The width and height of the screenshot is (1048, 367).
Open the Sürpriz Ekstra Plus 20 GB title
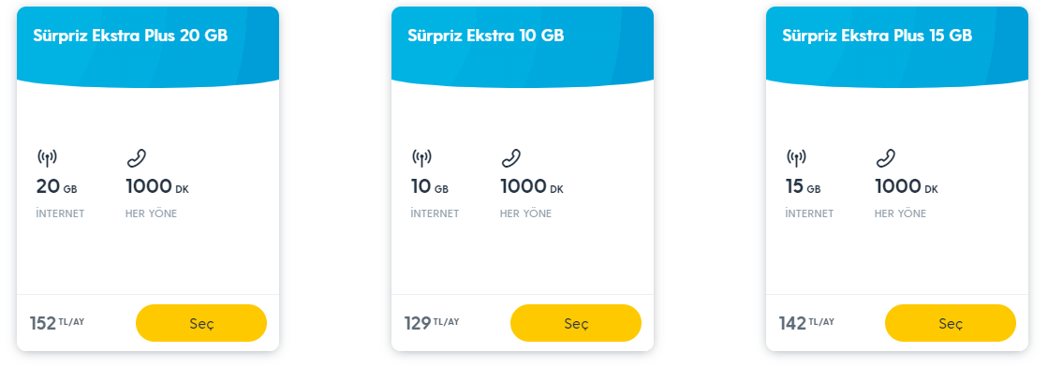pos(130,37)
